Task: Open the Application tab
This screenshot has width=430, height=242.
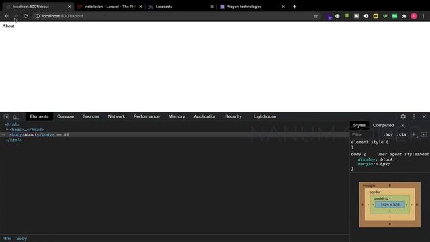Action: [x=205, y=116]
